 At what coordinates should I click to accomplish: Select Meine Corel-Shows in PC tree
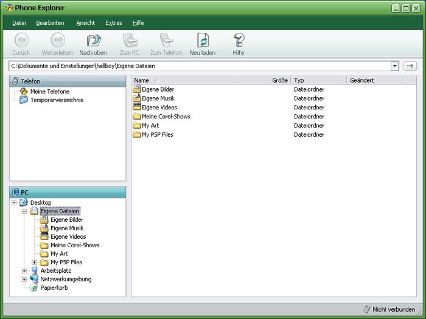(75, 245)
